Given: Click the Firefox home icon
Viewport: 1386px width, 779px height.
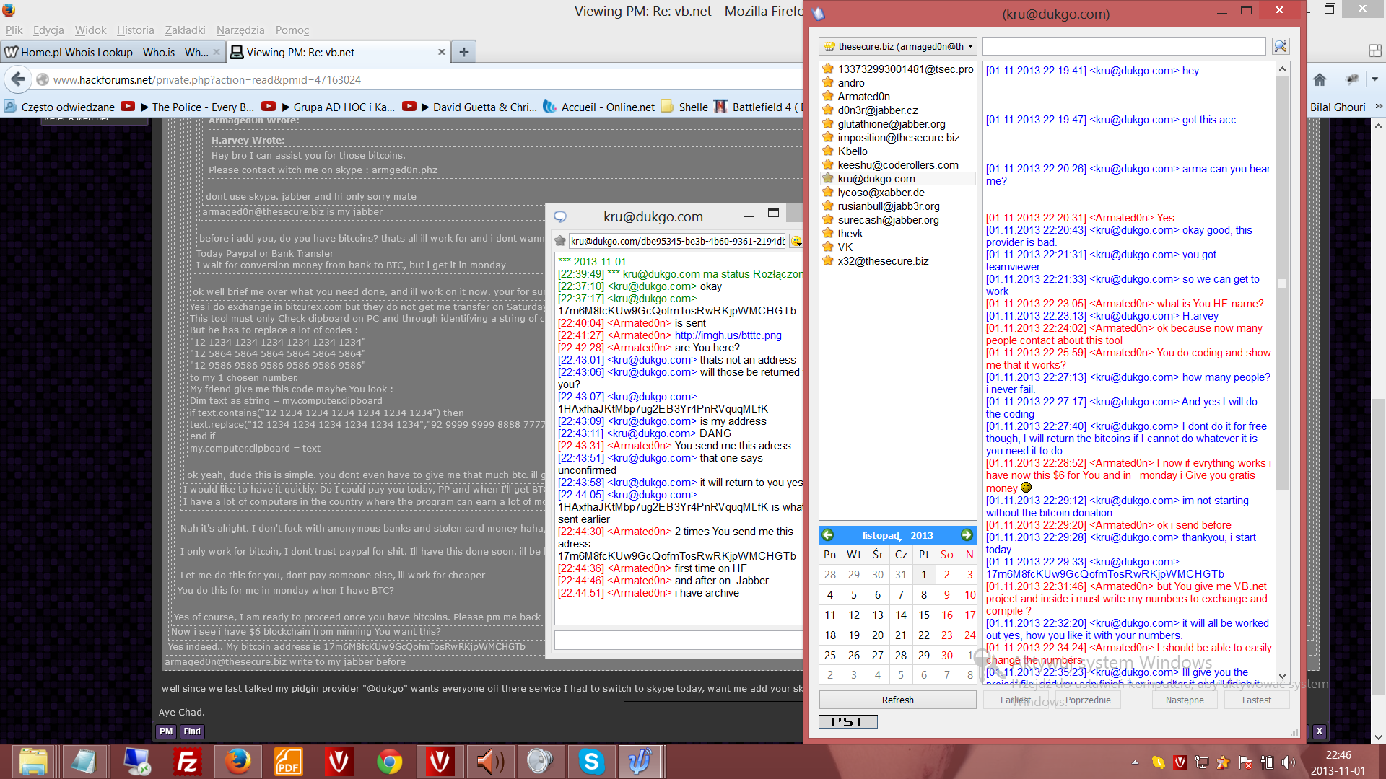Looking at the screenshot, I should pyautogui.click(x=1320, y=79).
